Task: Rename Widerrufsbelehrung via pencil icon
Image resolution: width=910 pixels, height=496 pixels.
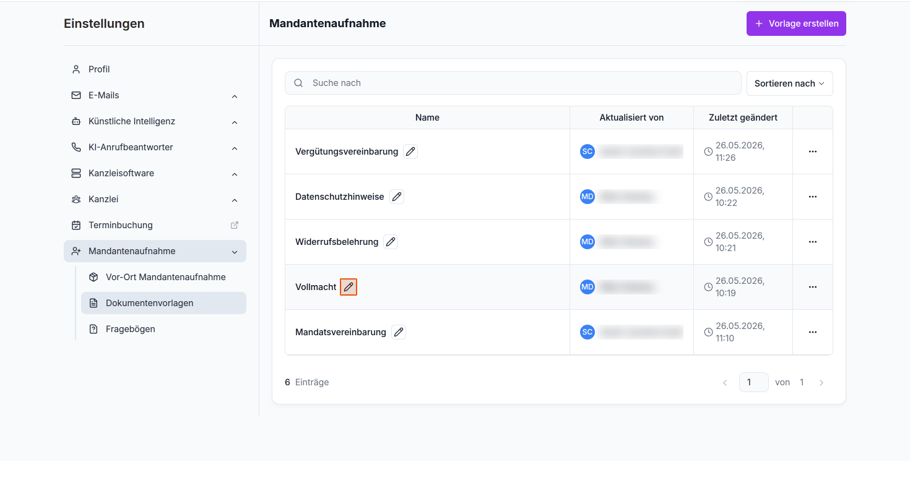Action: click(x=391, y=242)
